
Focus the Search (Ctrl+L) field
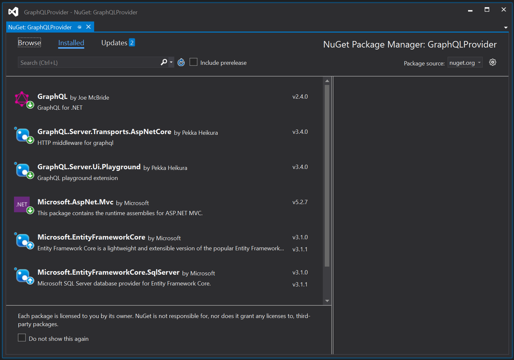click(x=89, y=62)
